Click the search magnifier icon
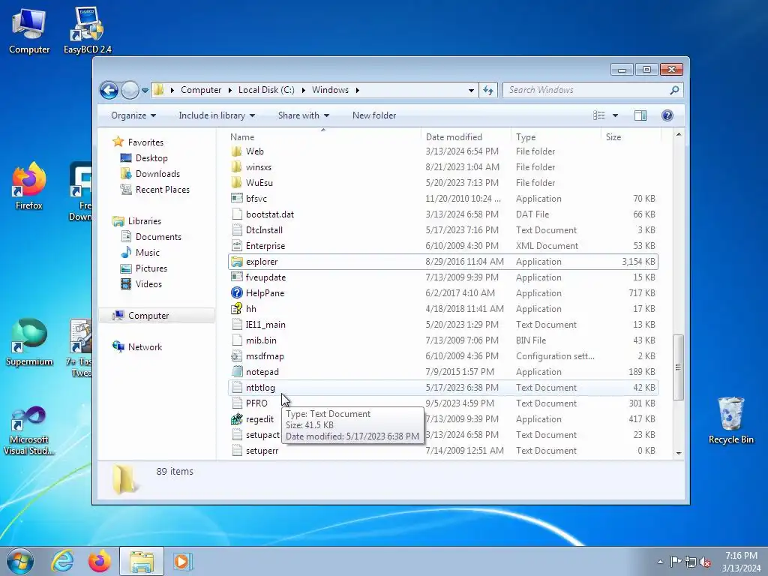This screenshot has height=576, width=768. [x=674, y=90]
